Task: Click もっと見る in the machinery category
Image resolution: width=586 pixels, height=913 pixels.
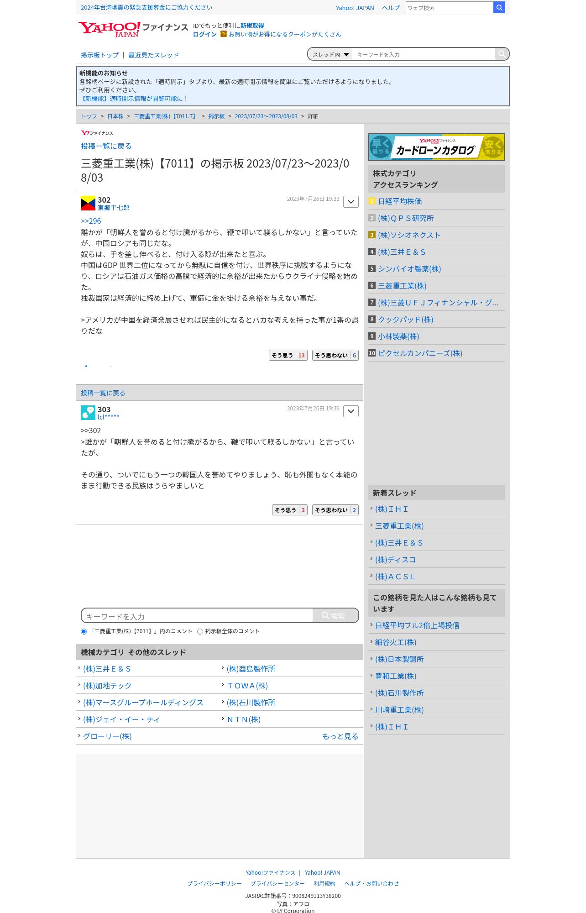Action: tap(340, 736)
